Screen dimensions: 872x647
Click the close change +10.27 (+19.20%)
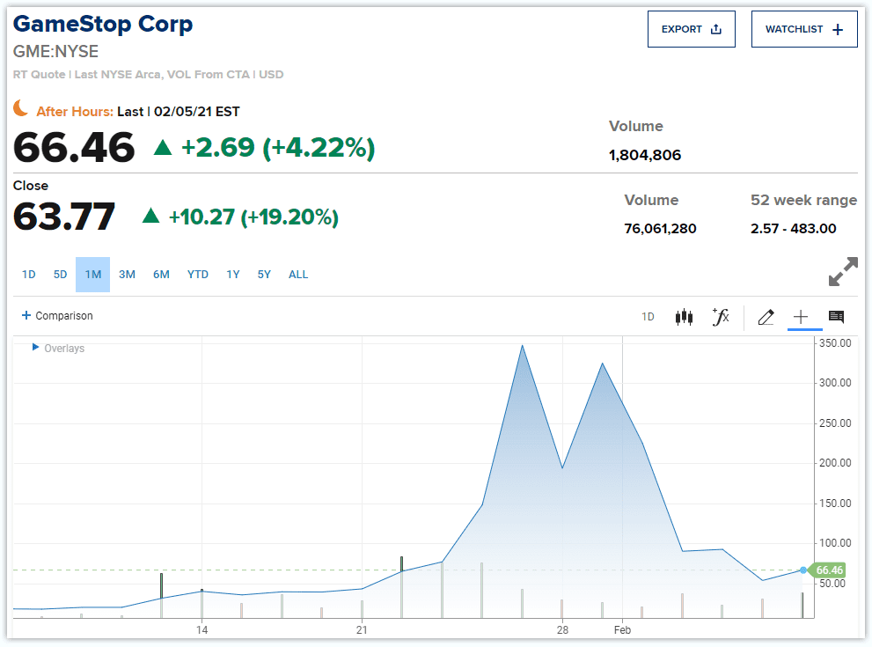[x=253, y=217]
